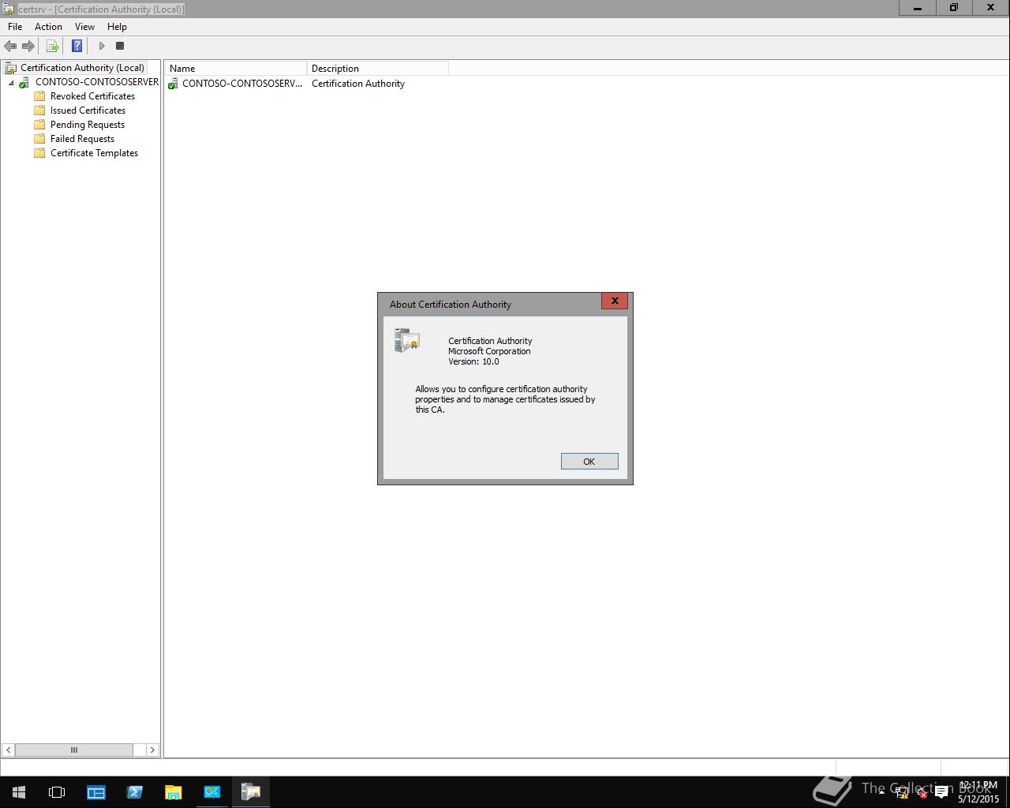
Task: Click the Certificate Templates folder icon
Action: coord(39,153)
